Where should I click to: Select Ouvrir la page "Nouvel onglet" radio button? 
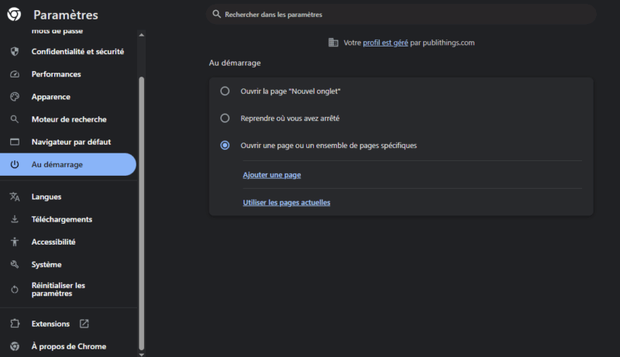(225, 91)
